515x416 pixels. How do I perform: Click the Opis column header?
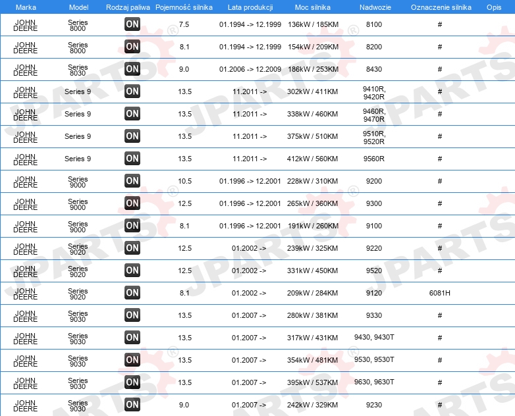(x=494, y=7)
